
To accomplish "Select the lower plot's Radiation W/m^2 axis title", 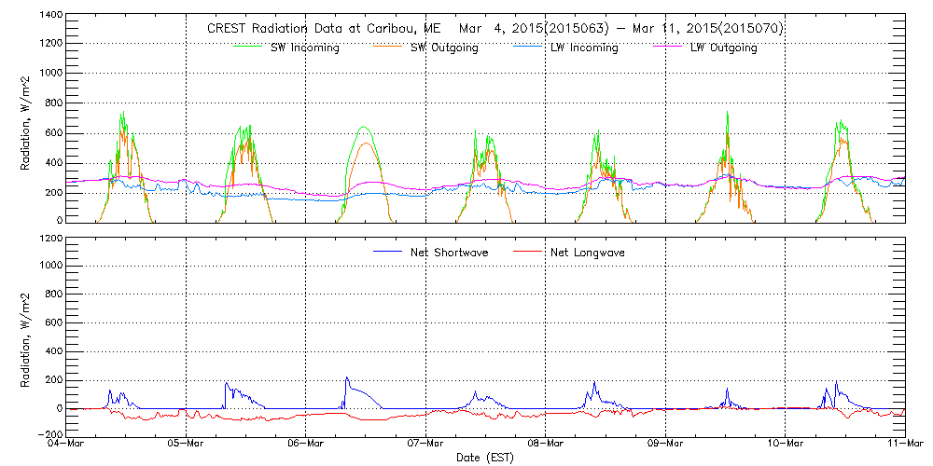I will [26, 336].
